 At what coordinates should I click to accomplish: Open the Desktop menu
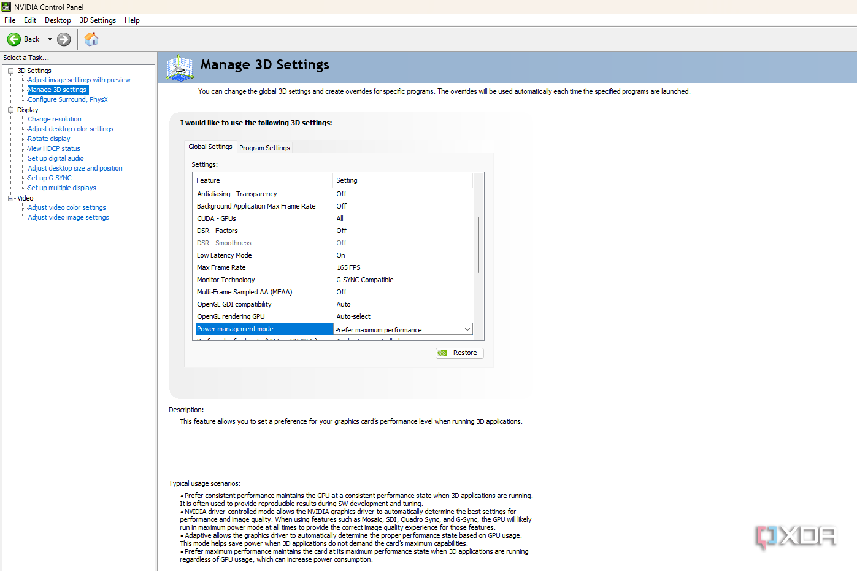click(58, 20)
